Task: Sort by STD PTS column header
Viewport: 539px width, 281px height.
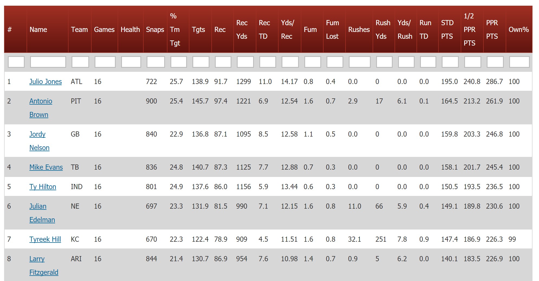Action: [x=447, y=30]
